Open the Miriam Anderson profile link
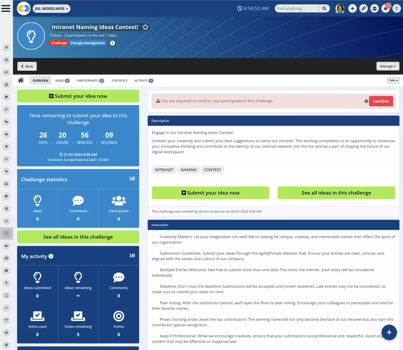Viewport: 403px width, 350px height. pyautogui.click(x=212, y=211)
